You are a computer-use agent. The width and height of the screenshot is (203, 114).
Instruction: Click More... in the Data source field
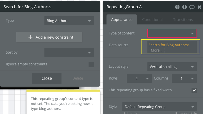[x=157, y=50]
